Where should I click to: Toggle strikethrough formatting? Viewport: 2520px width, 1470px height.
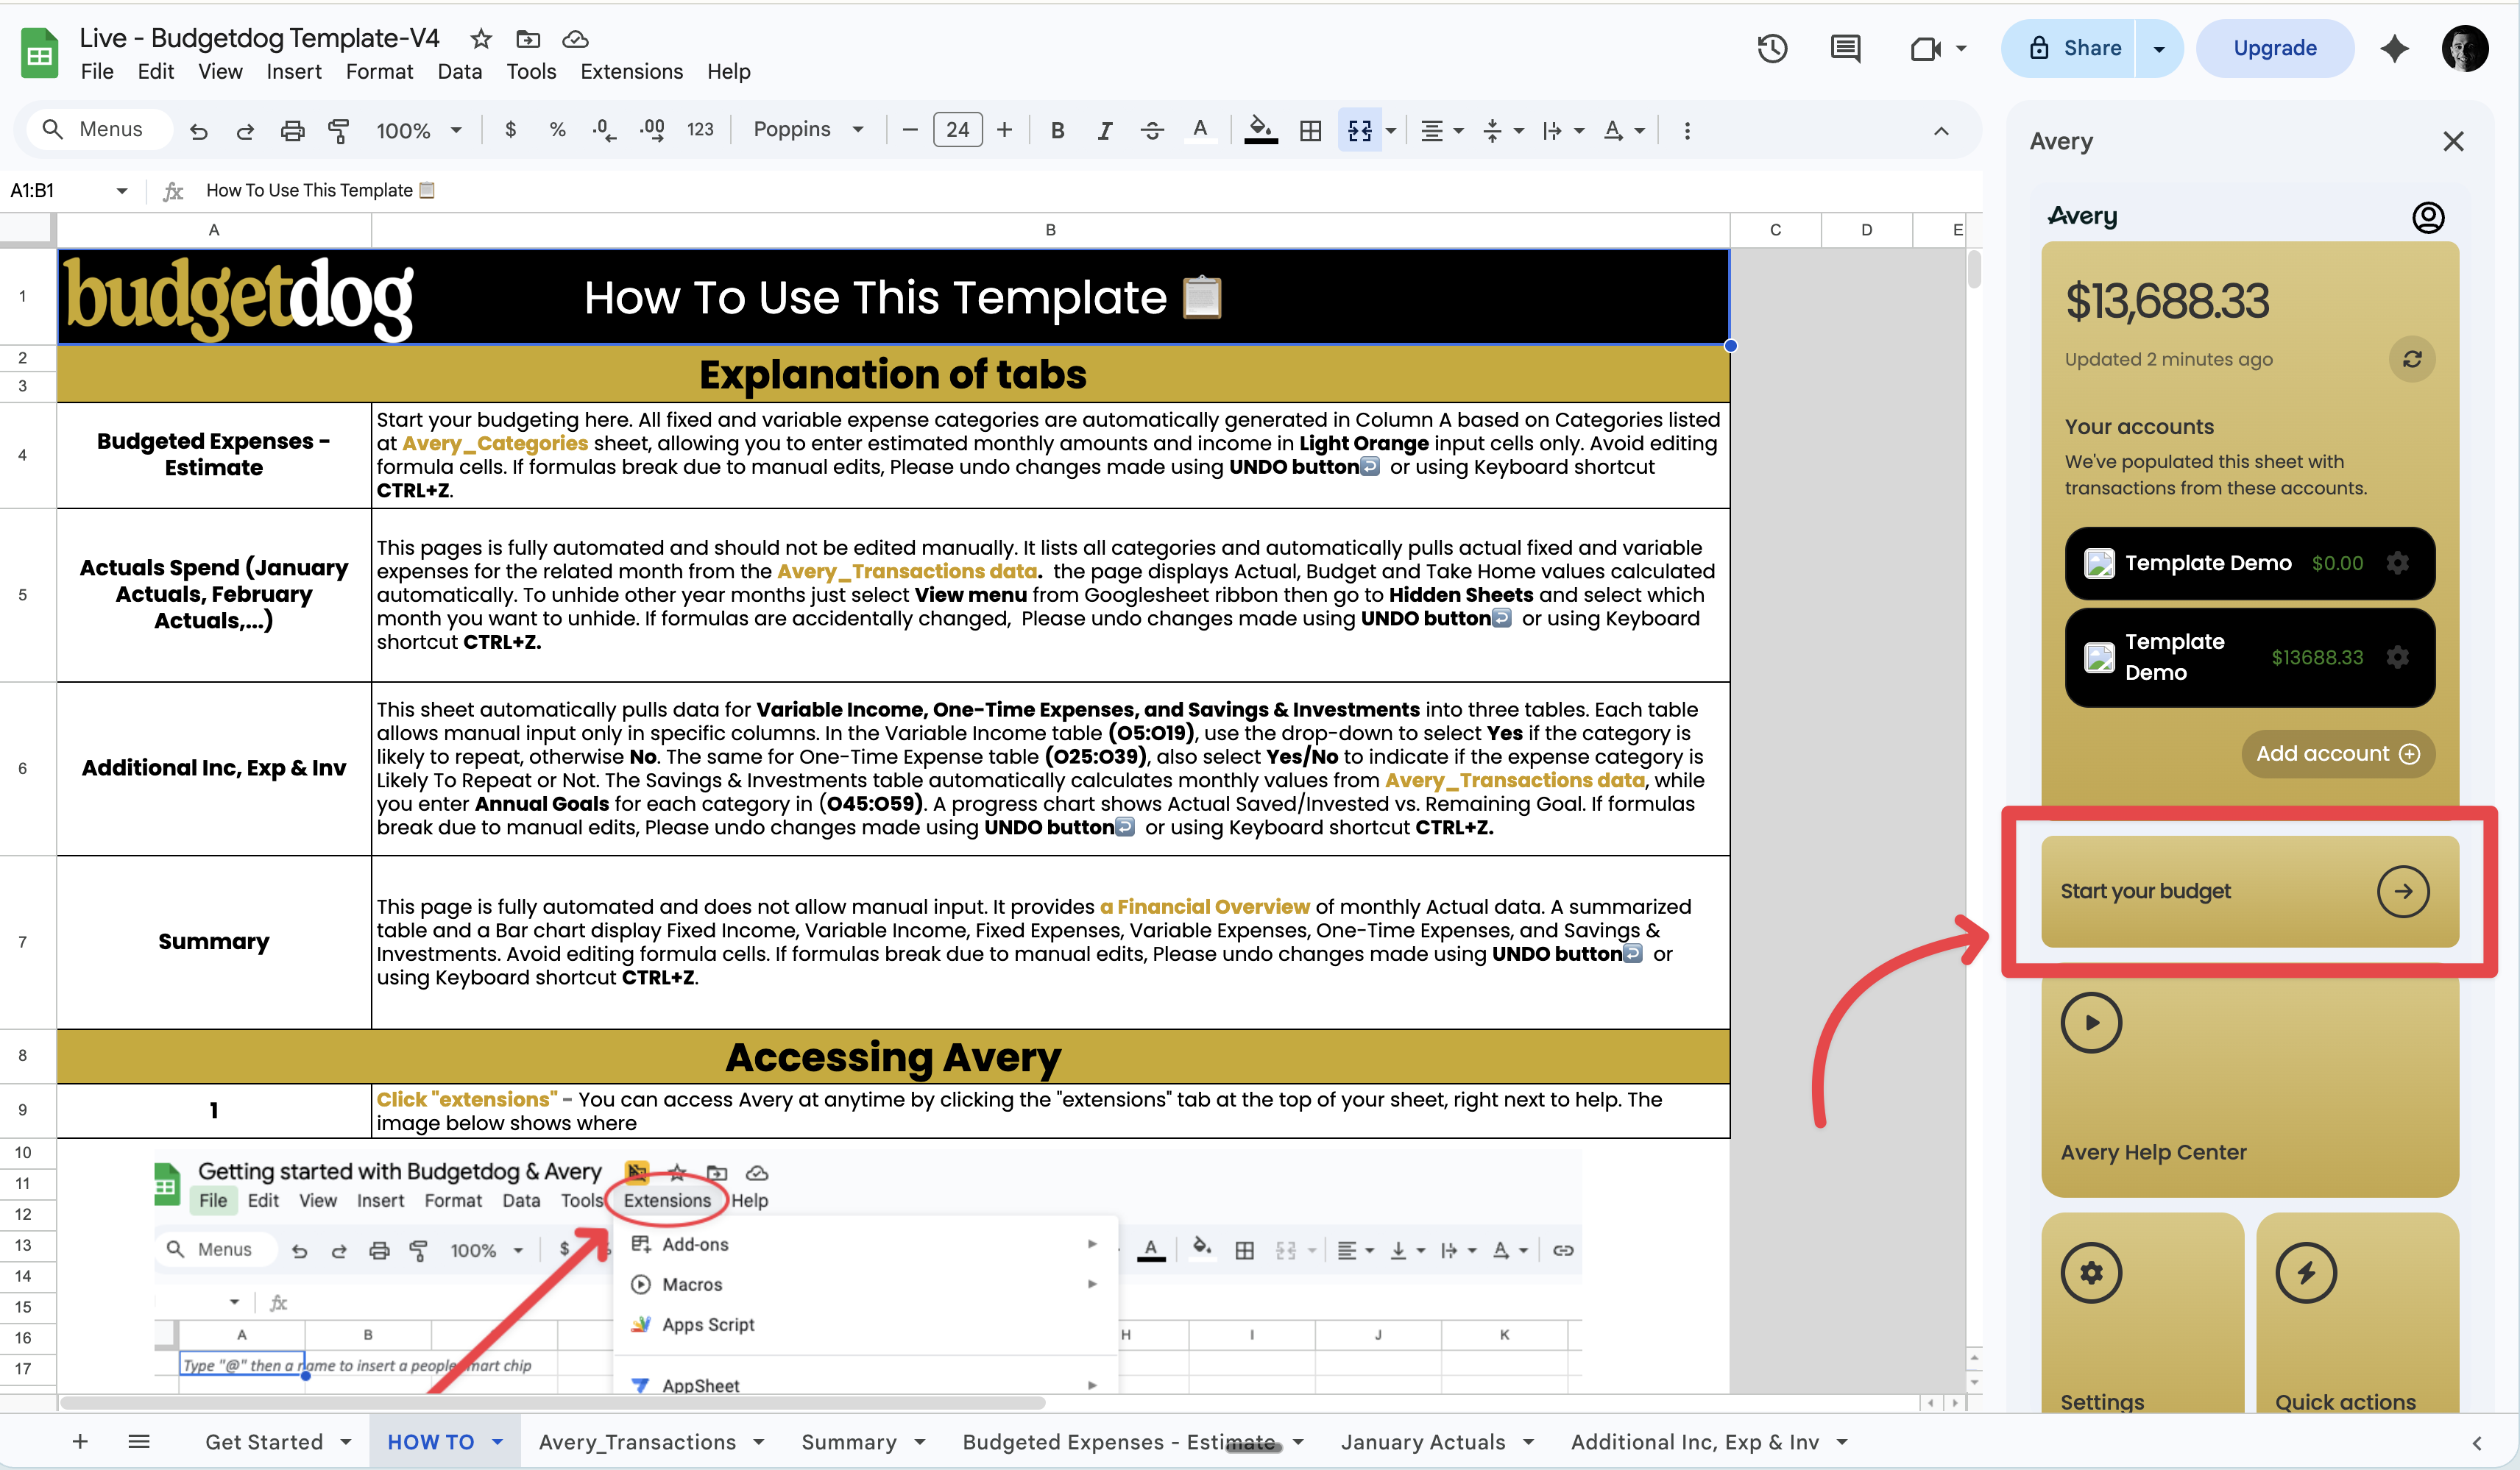pyautogui.click(x=1152, y=130)
